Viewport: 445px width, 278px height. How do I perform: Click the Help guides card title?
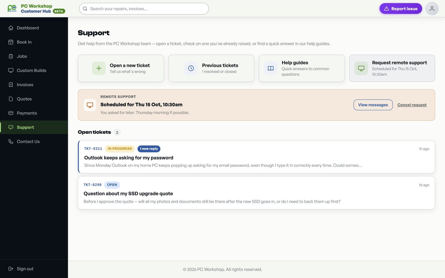pos(295,63)
